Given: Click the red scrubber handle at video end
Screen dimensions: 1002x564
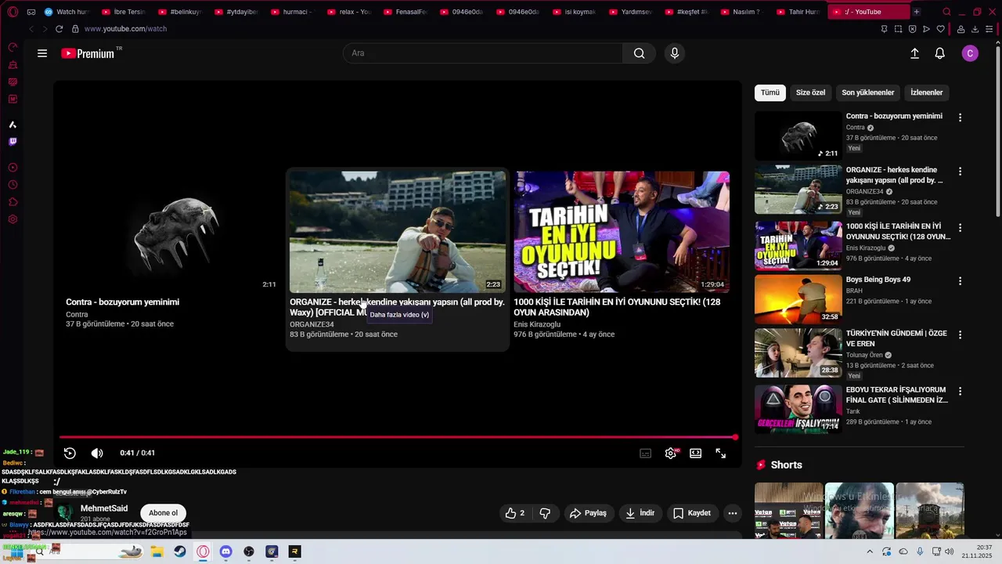Looking at the screenshot, I should point(735,437).
